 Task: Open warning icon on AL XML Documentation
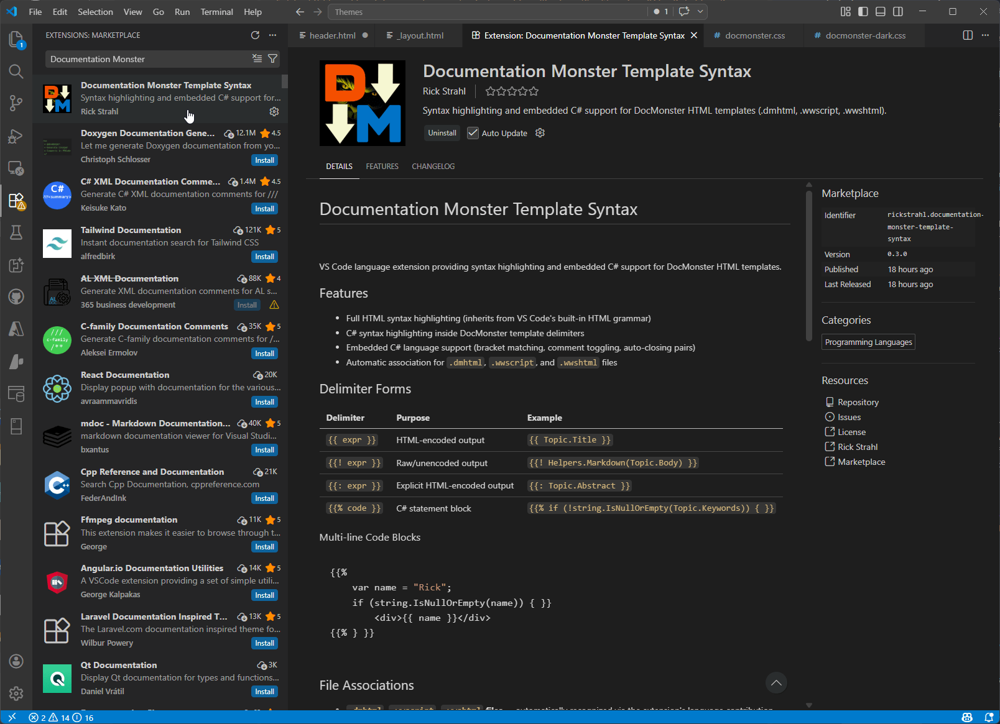[x=274, y=305]
